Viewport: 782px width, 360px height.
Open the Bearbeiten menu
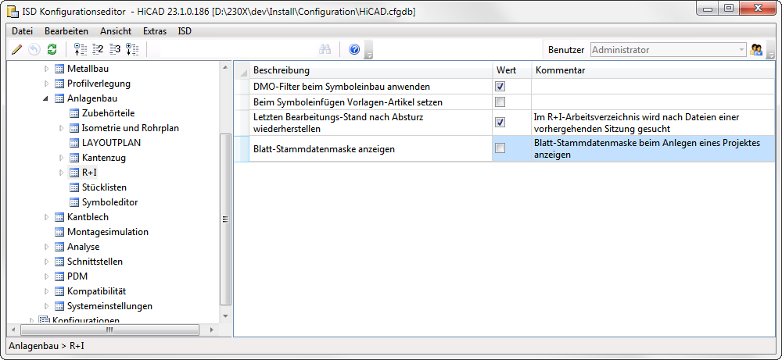click(66, 31)
